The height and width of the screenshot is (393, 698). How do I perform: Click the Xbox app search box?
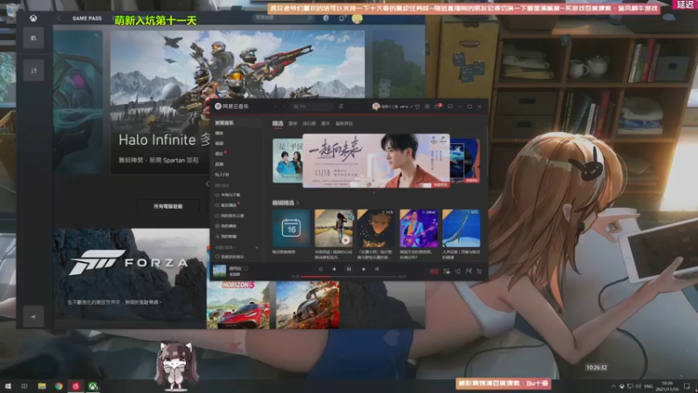[284, 18]
